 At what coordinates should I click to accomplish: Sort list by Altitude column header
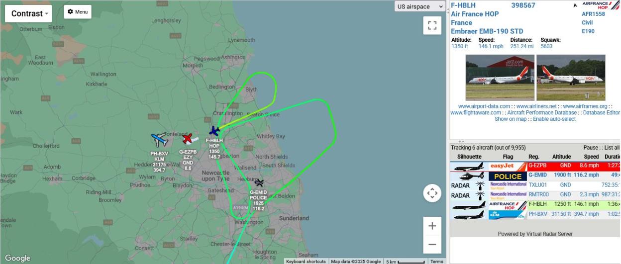[x=561, y=157]
